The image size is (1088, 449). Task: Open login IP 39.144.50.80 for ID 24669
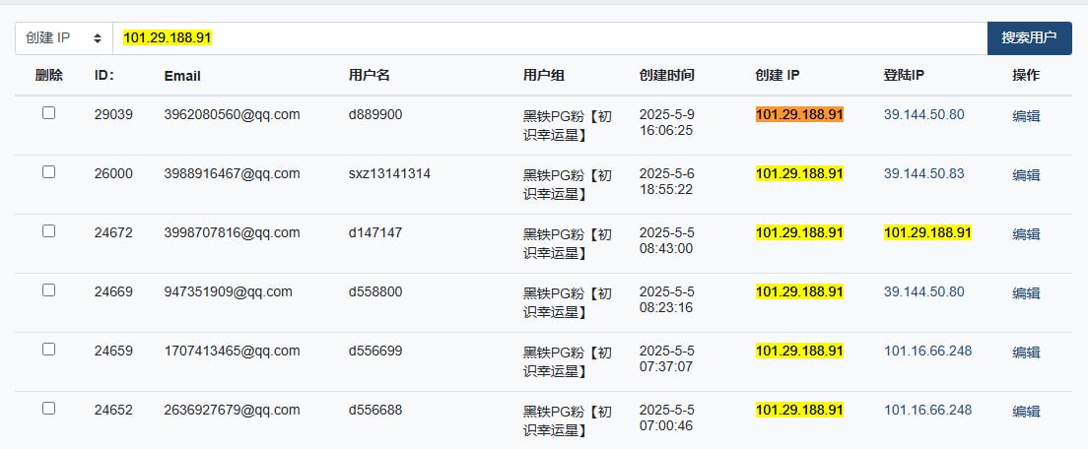(x=923, y=291)
